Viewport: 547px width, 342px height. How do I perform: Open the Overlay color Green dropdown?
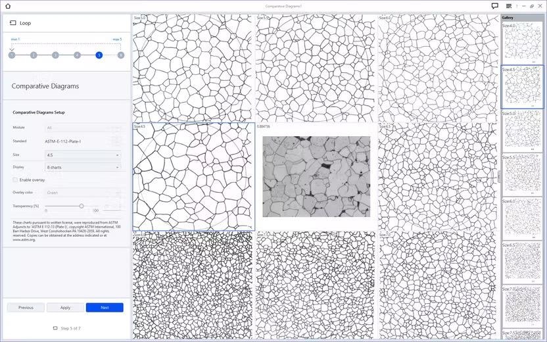83,193
